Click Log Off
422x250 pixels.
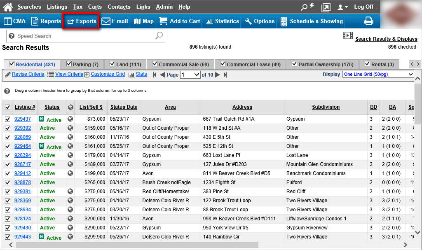pyautogui.click(x=363, y=7)
